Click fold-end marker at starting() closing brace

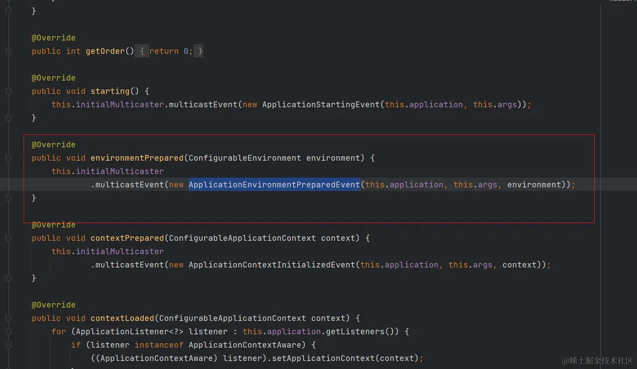(x=8, y=118)
